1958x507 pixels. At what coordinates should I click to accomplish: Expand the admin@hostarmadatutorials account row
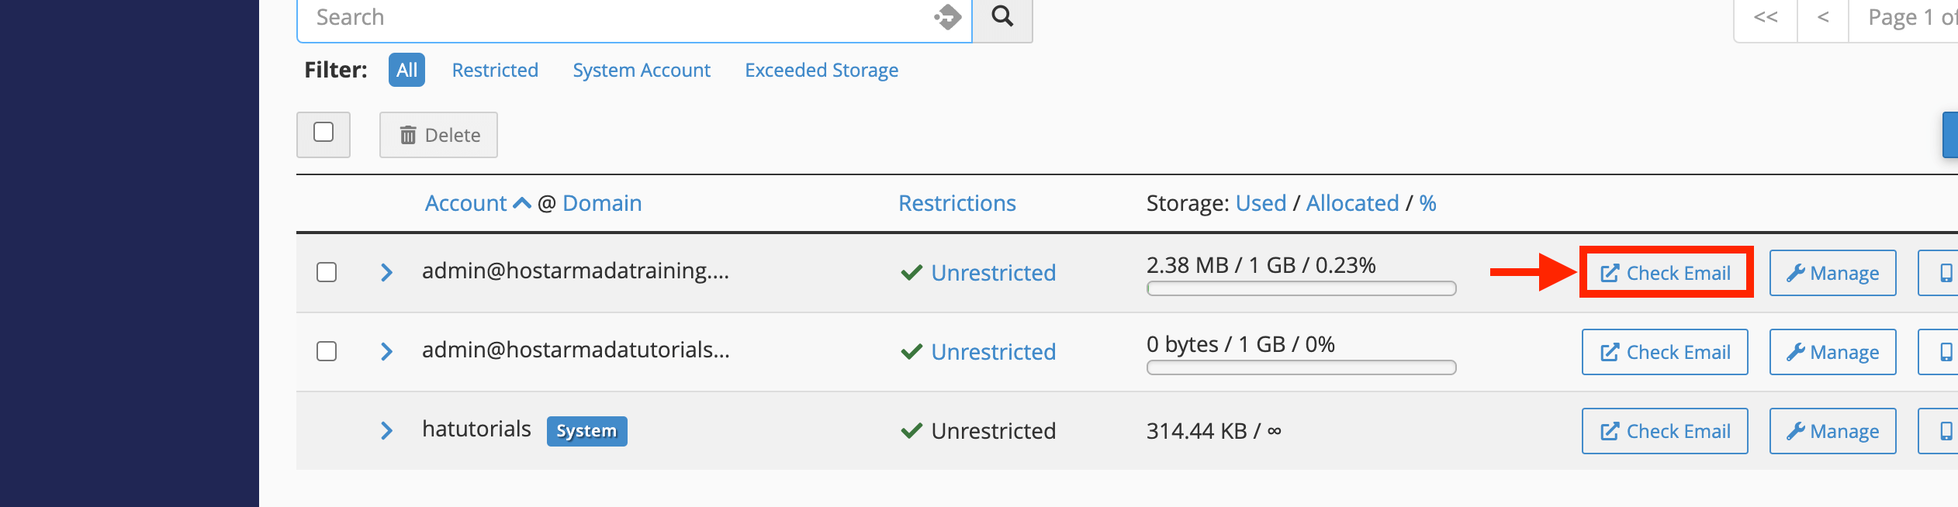pyautogui.click(x=386, y=351)
